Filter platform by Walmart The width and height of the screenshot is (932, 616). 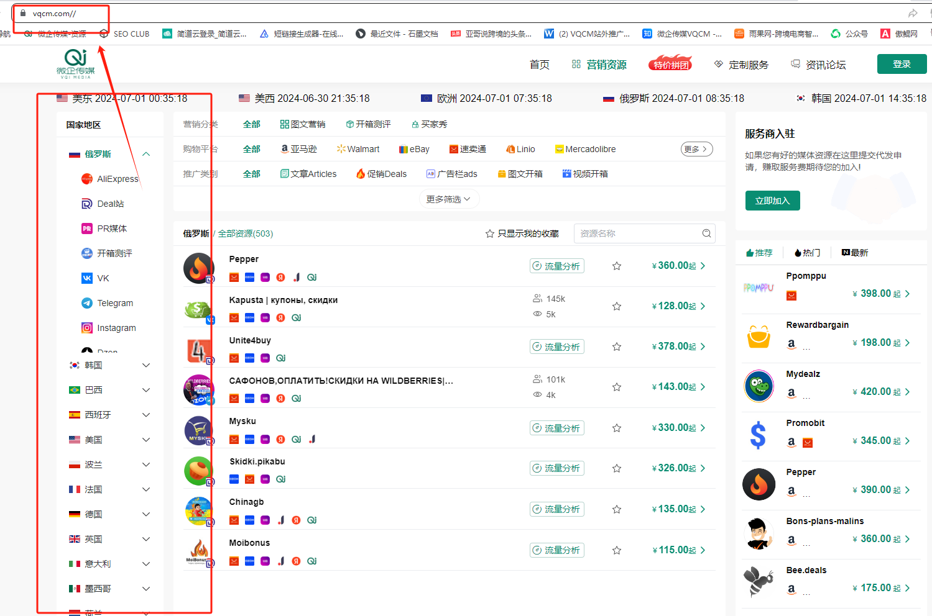[358, 149]
